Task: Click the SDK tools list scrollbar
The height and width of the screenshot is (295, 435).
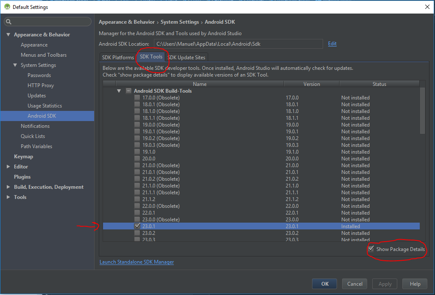Action: click(422, 111)
